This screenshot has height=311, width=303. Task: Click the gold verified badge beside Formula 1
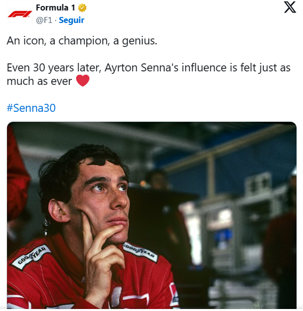point(82,8)
